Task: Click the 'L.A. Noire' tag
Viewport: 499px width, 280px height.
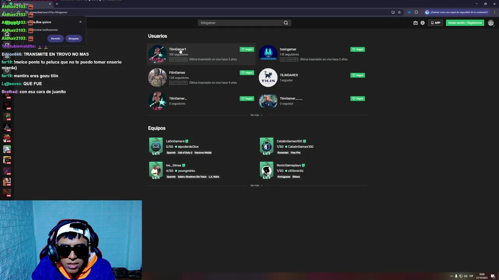Action: click(214, 177)
